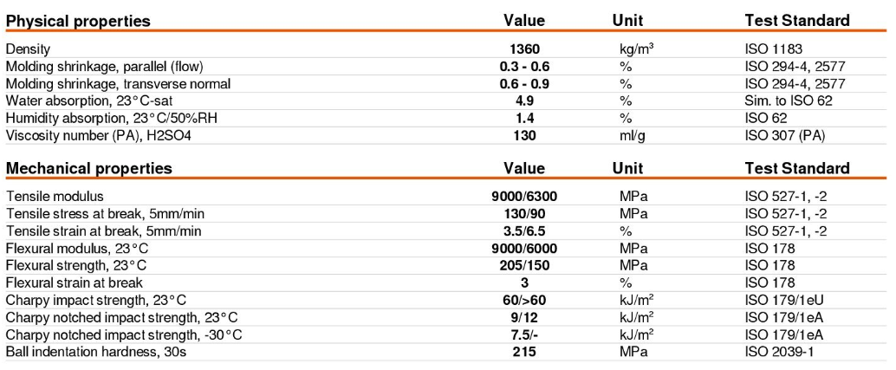Select the Physical properties heading

pyautogui.click(x=78, y=21)
